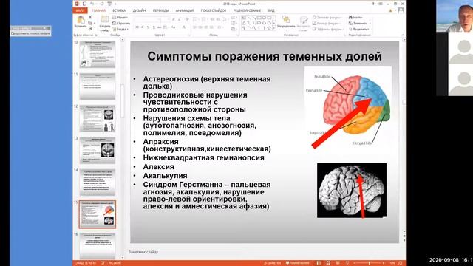Click the Quick Styles (Экспресс-стили) icon

[304, 20]
